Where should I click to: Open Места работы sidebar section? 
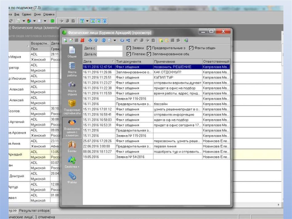pos(72,69)
